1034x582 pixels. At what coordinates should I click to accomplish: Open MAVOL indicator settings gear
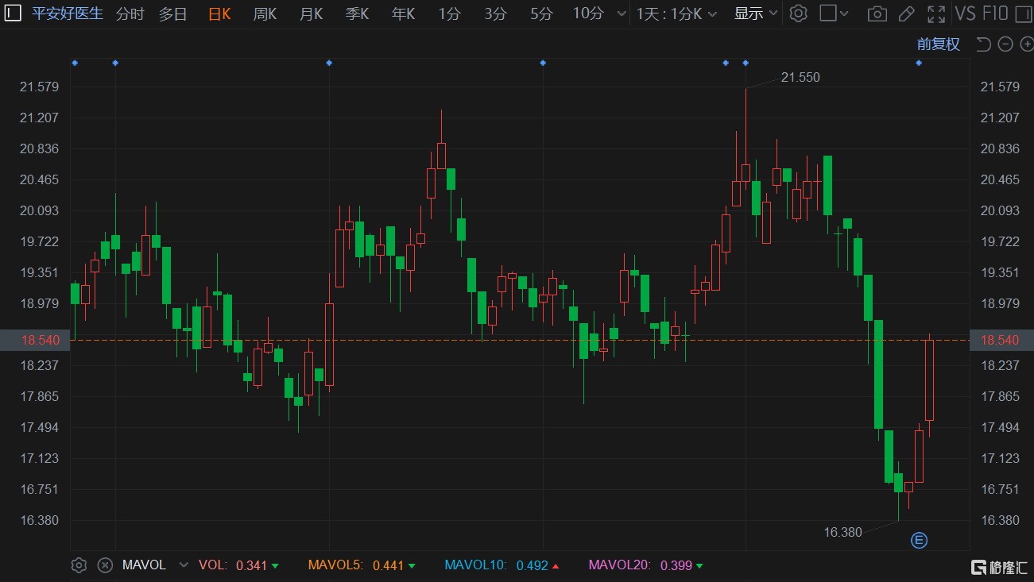[79, 565]
